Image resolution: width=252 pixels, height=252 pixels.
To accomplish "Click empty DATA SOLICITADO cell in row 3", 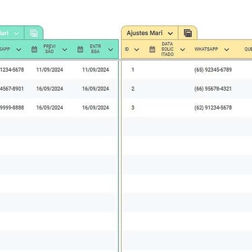I will click(x=167, y=108).
